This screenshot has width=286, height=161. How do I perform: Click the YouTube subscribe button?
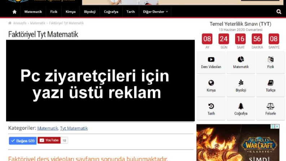tap(49, 140)
